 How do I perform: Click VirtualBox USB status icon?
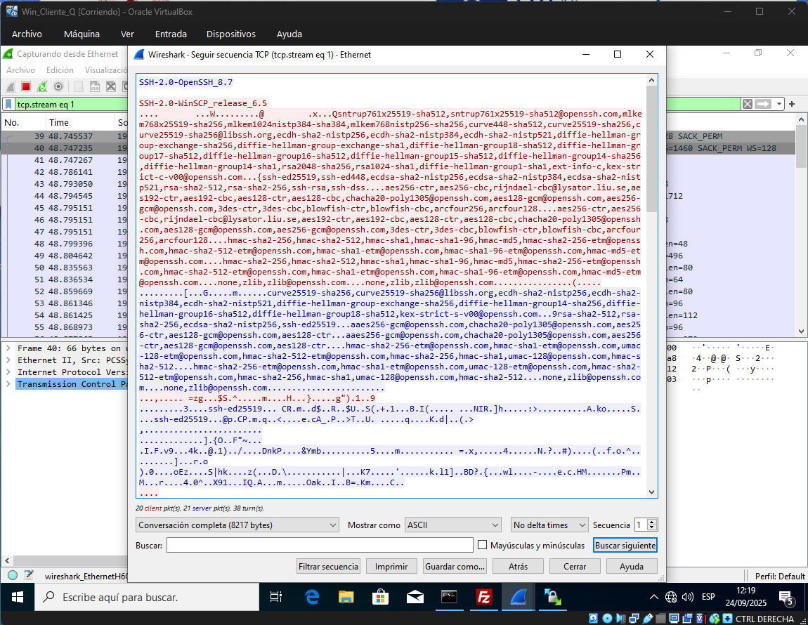[647, 618]
